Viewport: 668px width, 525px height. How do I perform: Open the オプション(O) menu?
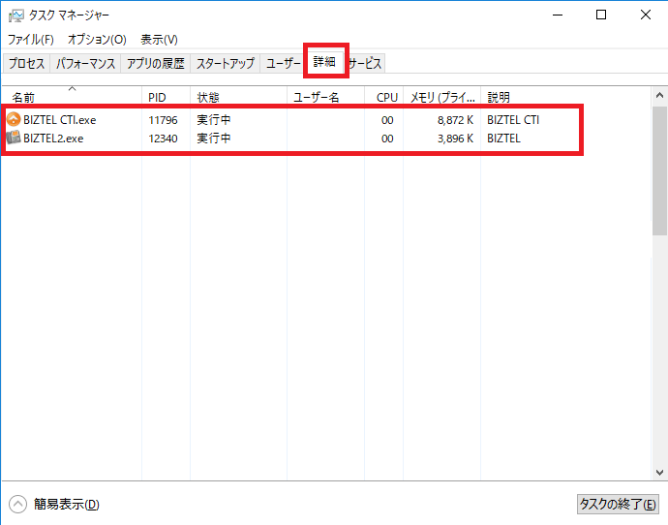click(x=97, y=40)
